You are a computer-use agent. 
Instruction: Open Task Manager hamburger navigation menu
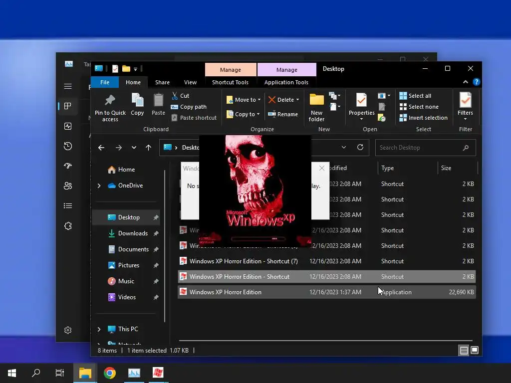(x=68, y=86)
